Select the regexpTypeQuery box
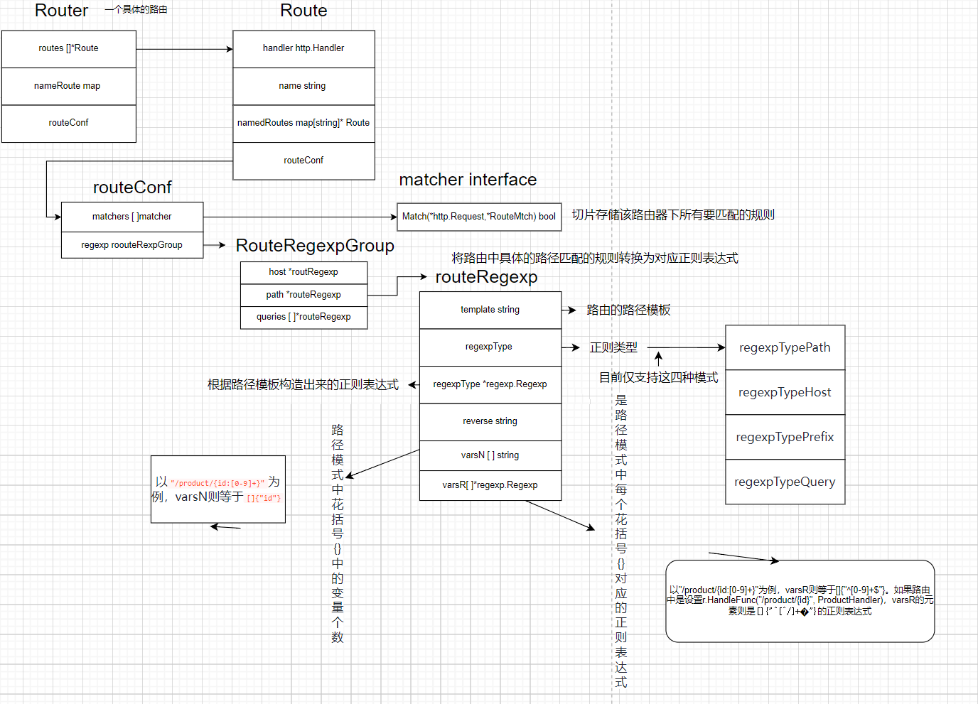978x704 pixels. pos(785,482)
